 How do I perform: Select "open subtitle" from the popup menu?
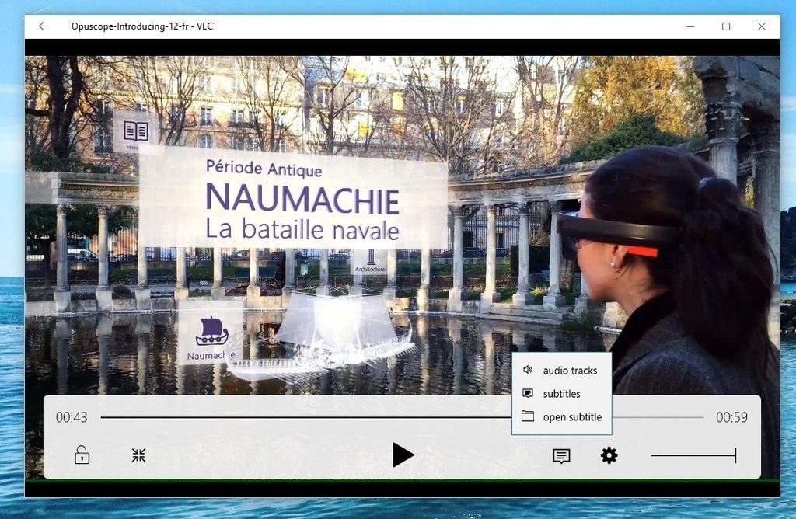571,417
